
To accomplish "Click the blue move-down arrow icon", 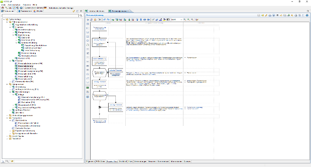I will pyautogui.click(x=141, y=20).
